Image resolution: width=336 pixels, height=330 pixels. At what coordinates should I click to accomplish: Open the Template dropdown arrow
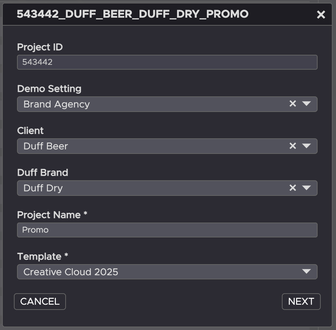[306, 271]
